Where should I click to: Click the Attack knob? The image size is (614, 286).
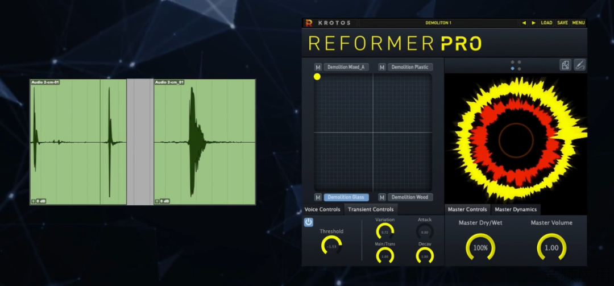425,232
